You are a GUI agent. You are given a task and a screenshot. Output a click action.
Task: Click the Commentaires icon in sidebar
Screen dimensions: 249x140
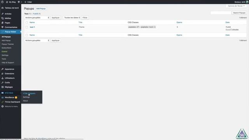[3, 27]
